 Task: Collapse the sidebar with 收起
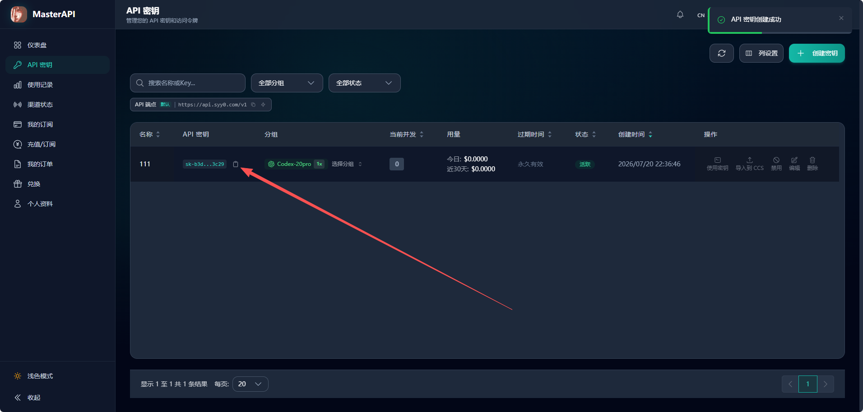pos(57,398)
